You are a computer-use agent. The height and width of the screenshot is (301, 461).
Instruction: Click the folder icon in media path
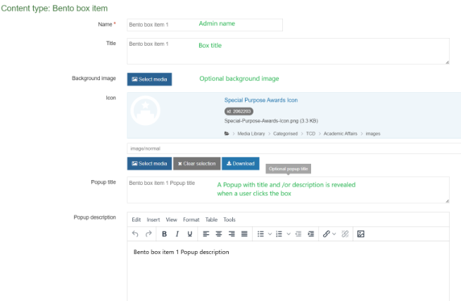tap(227, 134)
